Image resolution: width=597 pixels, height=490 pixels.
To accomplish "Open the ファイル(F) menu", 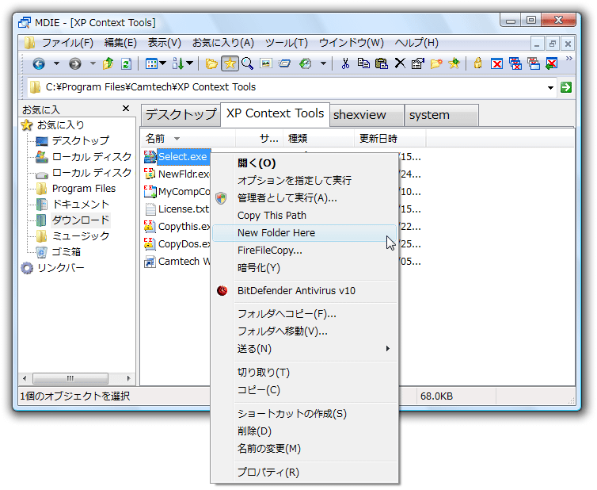I will (x=67, y=42).
